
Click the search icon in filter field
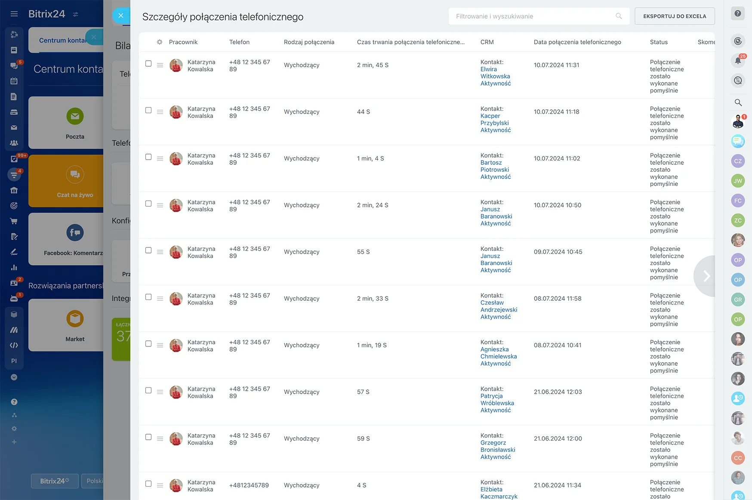coord(619,16)
